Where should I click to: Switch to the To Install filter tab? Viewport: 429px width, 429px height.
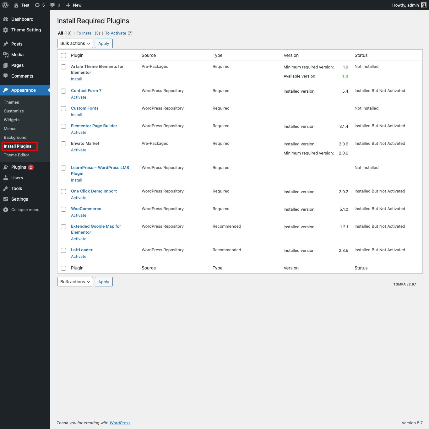click(x=85, y=33)
